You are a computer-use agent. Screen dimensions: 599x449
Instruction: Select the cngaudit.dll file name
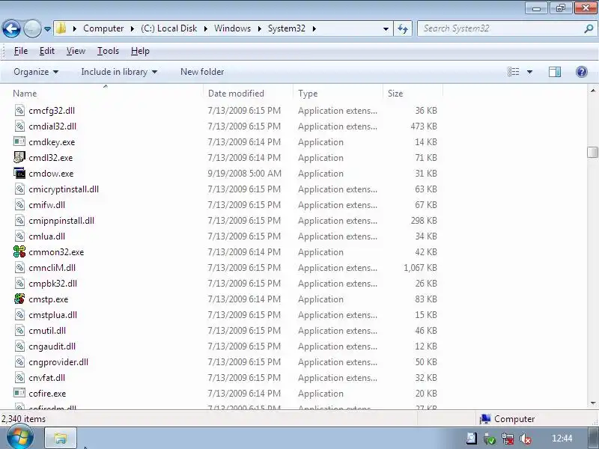pyautogui.click(x=52, y=346)
